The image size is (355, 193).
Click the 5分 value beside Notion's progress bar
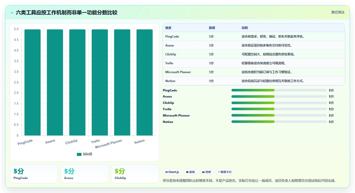coord(331,122)
